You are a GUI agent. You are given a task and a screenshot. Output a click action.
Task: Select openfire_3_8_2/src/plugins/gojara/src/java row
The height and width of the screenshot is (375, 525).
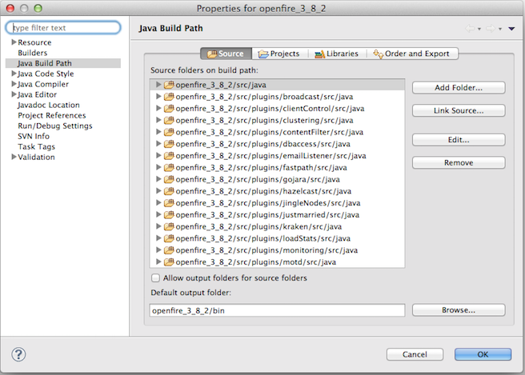277,179
